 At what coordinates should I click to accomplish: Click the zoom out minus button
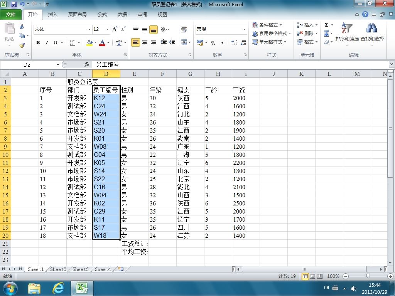pos(346,276)
